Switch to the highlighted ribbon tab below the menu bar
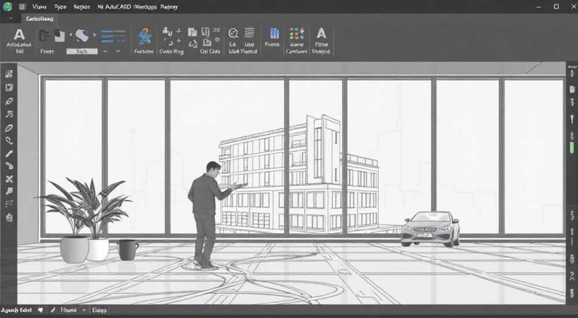The image size is (578, 318). (39, 19)
